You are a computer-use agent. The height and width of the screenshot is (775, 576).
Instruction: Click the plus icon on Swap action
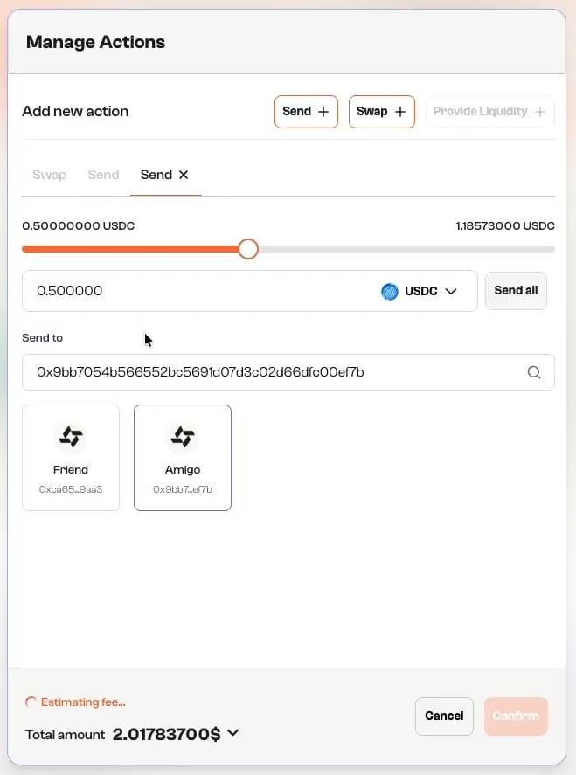(400, 111)
